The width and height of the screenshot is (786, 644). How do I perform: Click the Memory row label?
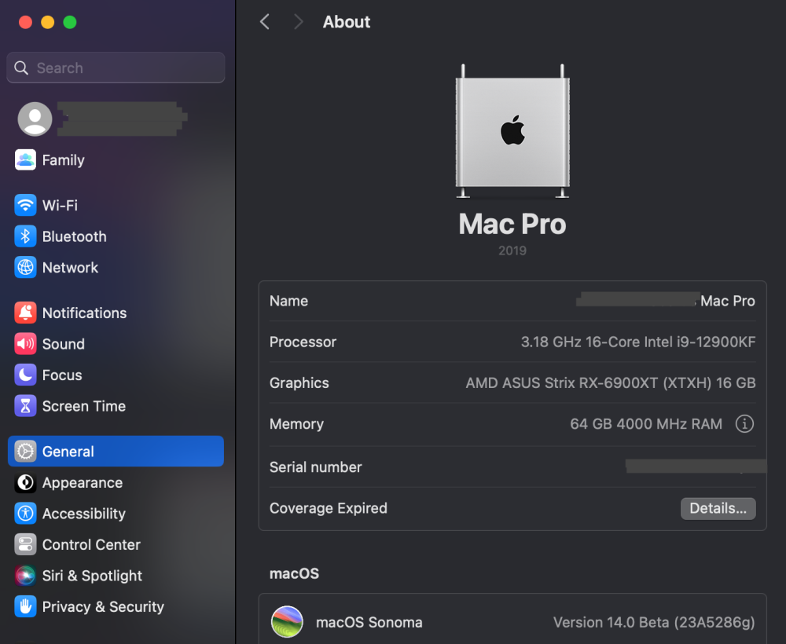(x=296, y=424)
